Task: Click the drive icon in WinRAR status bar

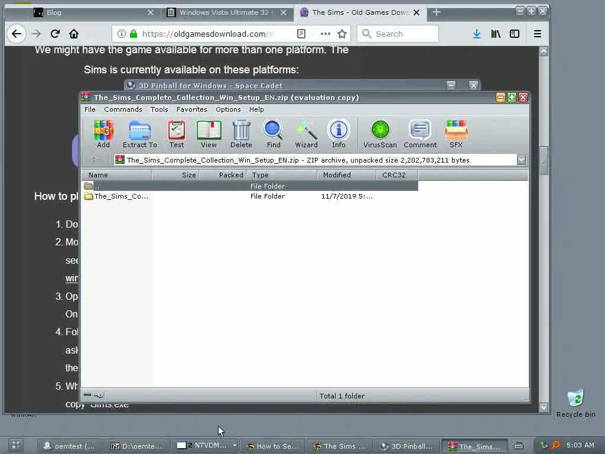Action: click(x=87, y=394)
